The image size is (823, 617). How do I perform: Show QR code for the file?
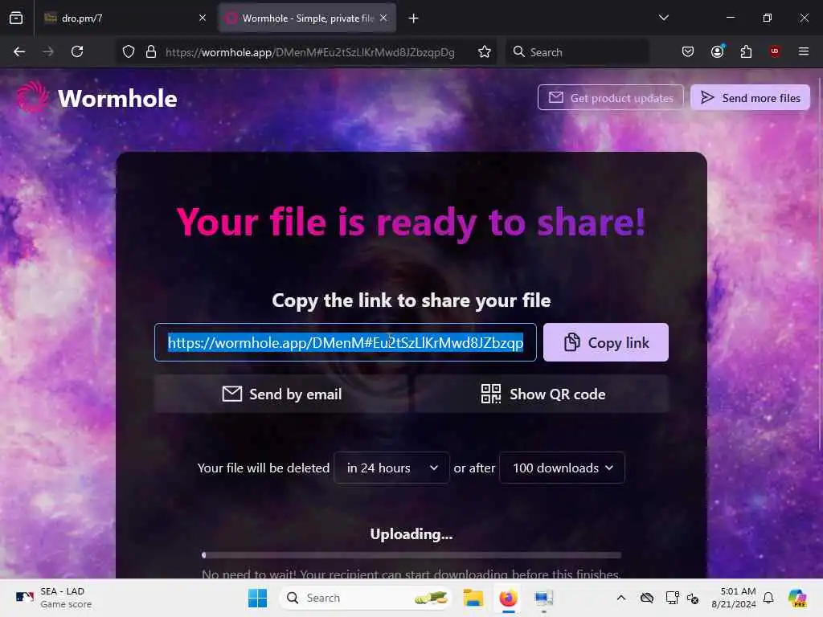pyautogui.click(x=543, y=394)
